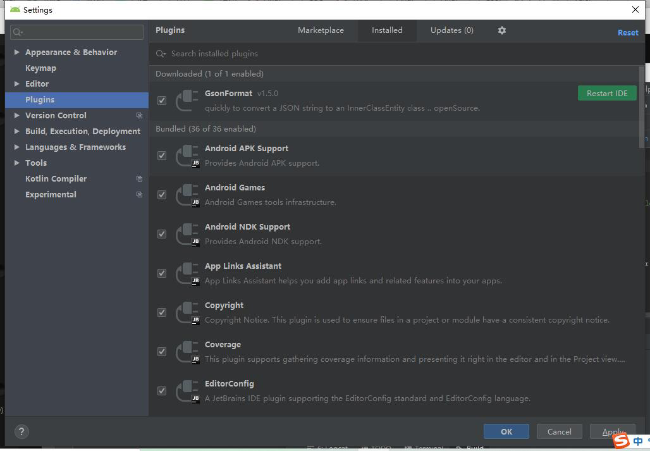Screen dimensions: 650x451
Task: Toggle the Android NDK Support checkbox
Action: (x=162, y=234)
